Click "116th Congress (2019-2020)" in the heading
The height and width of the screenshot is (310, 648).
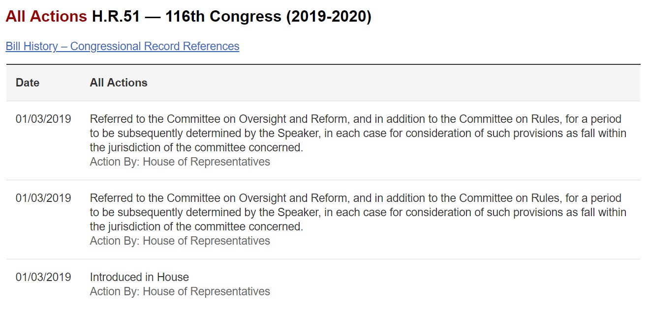pos(268,17)
